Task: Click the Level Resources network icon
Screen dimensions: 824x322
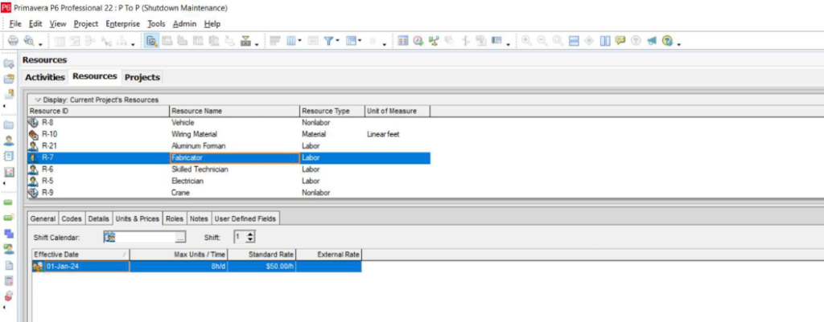Action: pyautogui.click(x=434, y=41)
